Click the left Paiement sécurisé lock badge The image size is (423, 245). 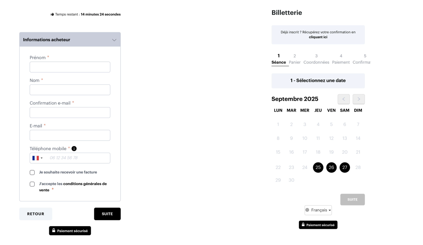pos(70,231)
